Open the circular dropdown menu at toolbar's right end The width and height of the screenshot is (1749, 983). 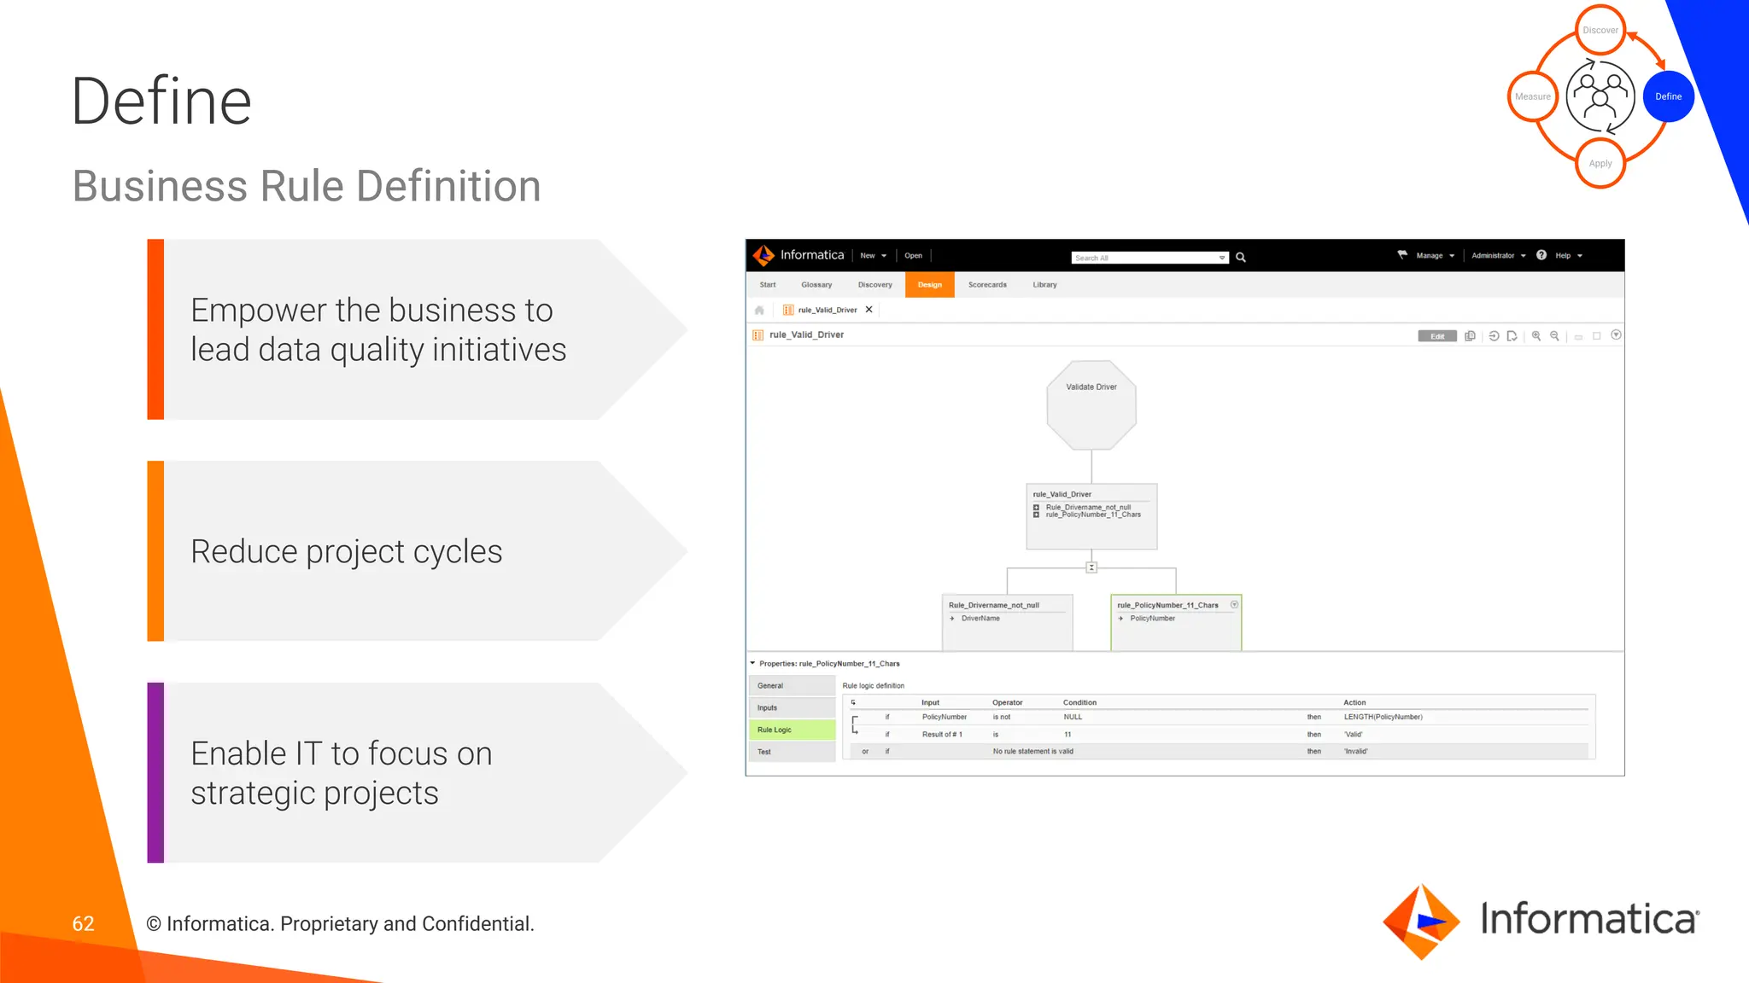click(x=1616, y=334)
